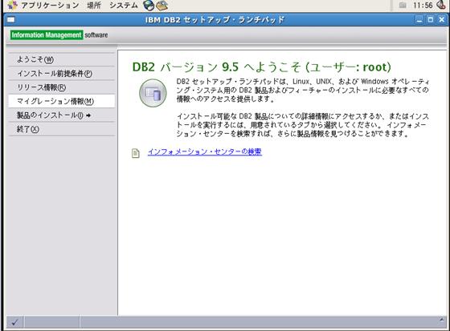Click small arrow at status bar right

(441, 320)
